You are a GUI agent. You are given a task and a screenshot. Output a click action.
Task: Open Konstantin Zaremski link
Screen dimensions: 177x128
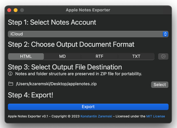click(x=96, y=116)
